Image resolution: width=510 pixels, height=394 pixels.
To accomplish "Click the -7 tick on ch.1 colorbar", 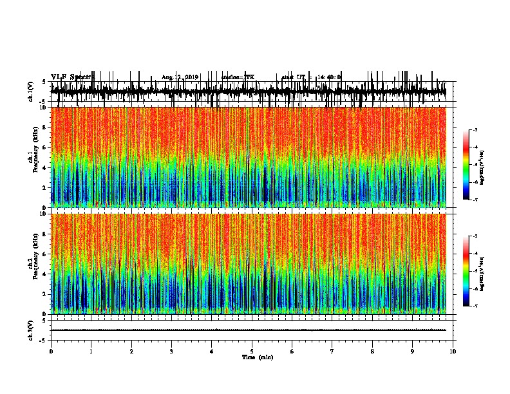I will 475,200.
